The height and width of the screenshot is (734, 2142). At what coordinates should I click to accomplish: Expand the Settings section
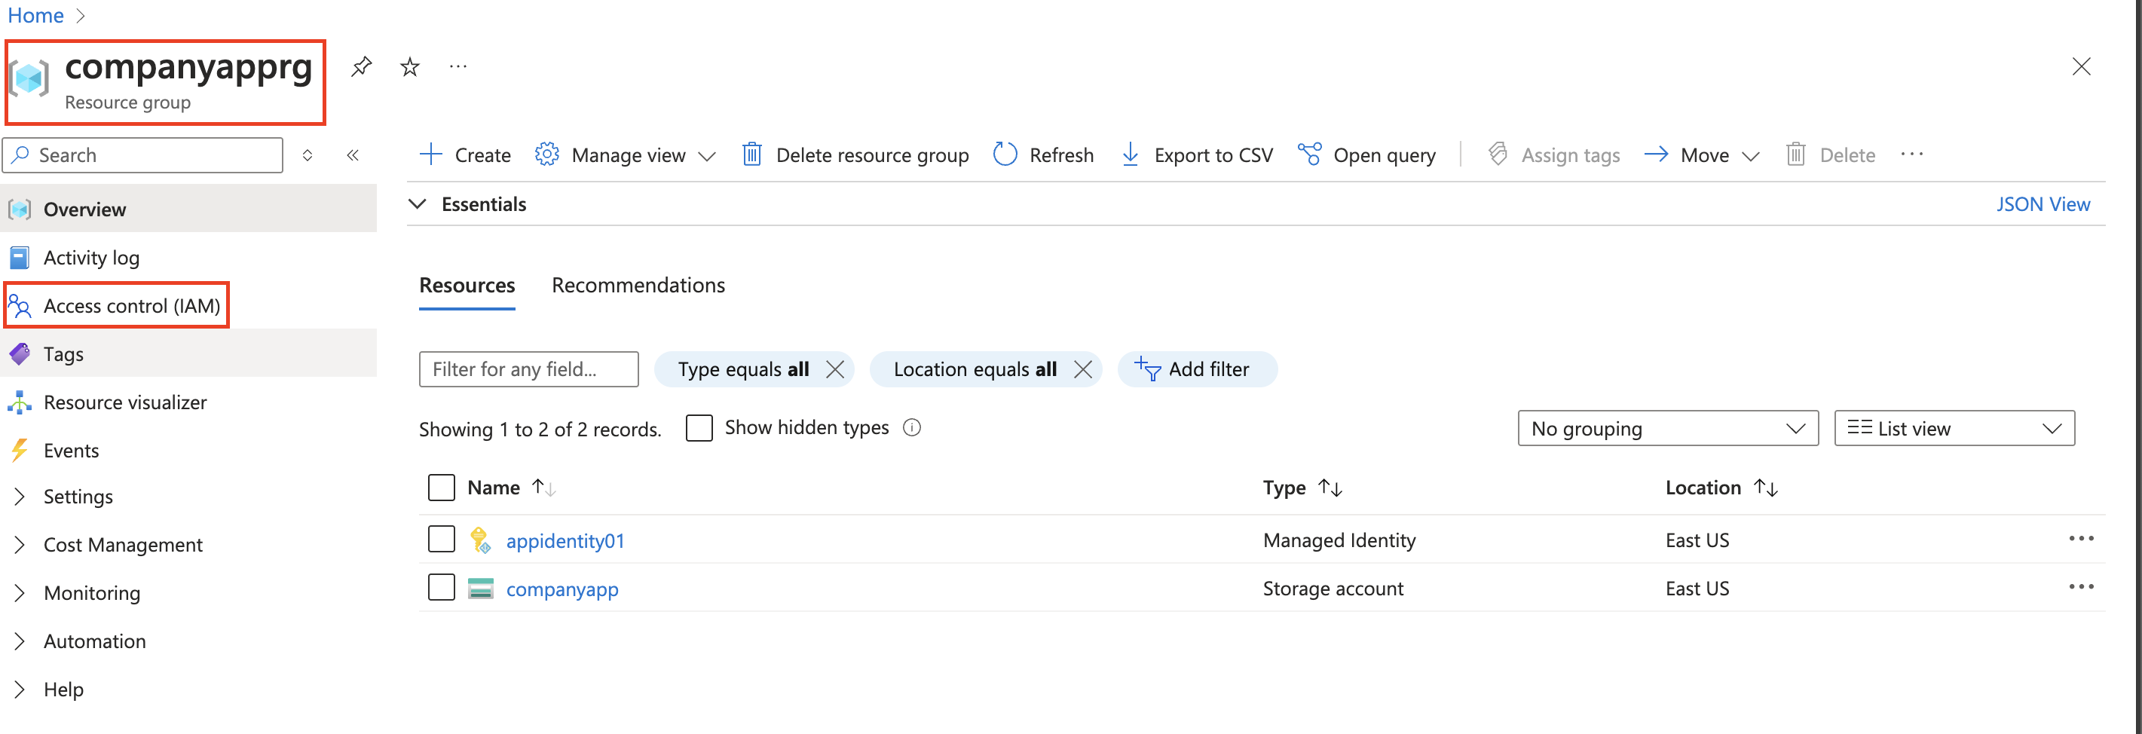188,497
